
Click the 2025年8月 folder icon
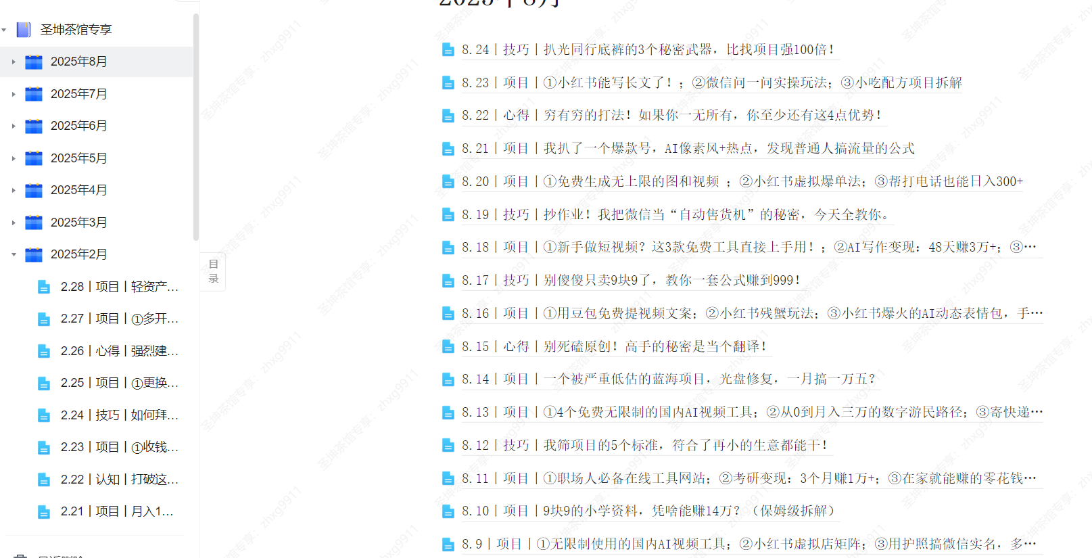pos(34,62)
